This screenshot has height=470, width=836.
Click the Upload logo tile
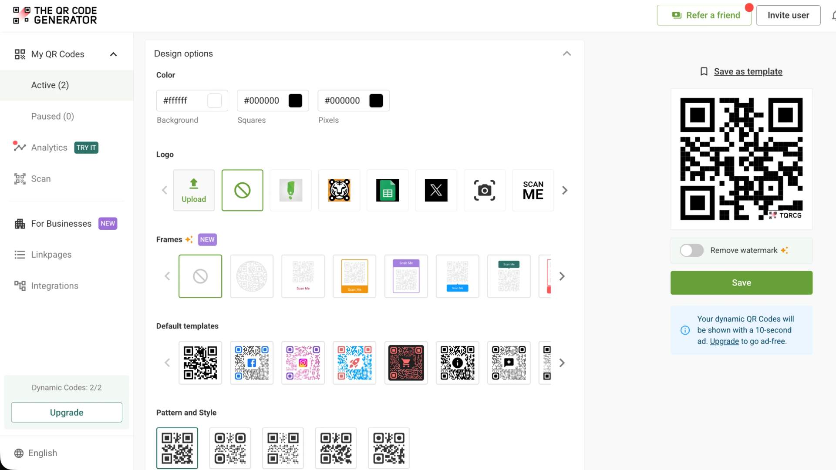(194, 190)
